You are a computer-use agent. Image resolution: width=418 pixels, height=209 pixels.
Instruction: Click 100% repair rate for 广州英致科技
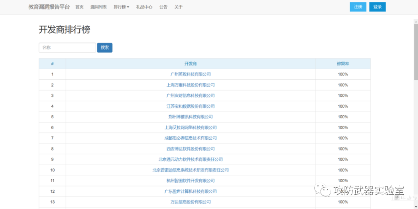click(x=343, y=74)
